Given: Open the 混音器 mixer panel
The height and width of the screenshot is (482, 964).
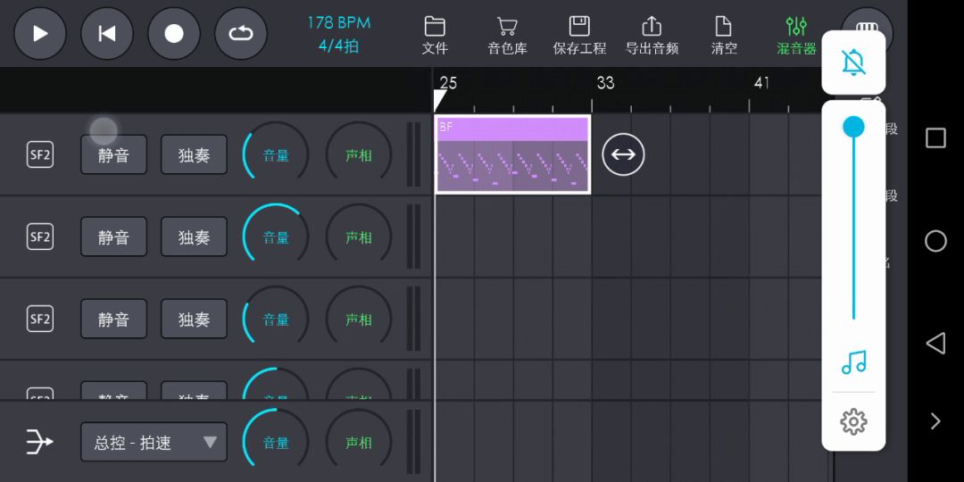Looking at the screenshot, I should pos(795,36).
